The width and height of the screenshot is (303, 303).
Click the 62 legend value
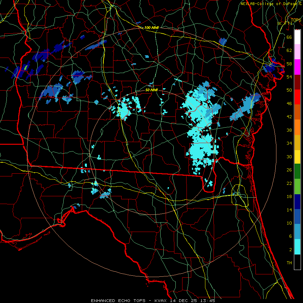coord(289,50)
